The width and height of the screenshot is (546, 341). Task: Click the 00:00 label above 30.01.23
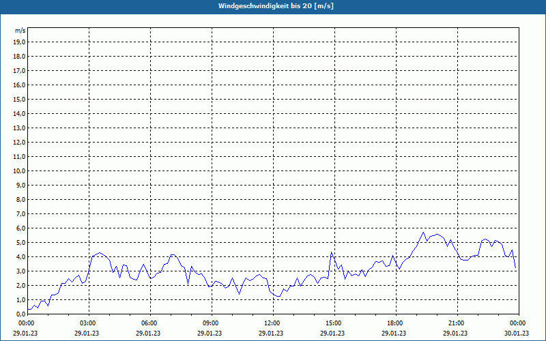pos(517,323)
